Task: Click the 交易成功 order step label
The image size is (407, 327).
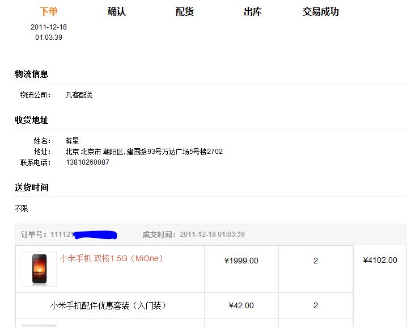Action: [x=321, y=12]
